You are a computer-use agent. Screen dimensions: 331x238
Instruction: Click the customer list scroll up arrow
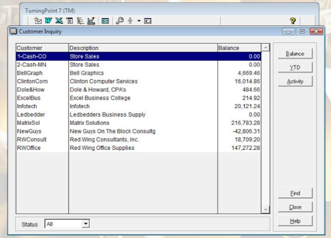point(265,47)
